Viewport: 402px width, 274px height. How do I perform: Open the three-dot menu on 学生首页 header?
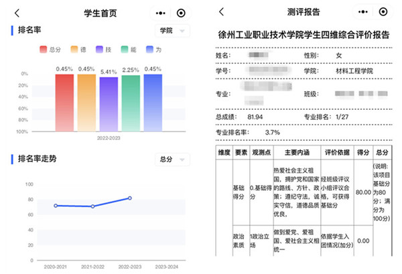pos(159,13)
